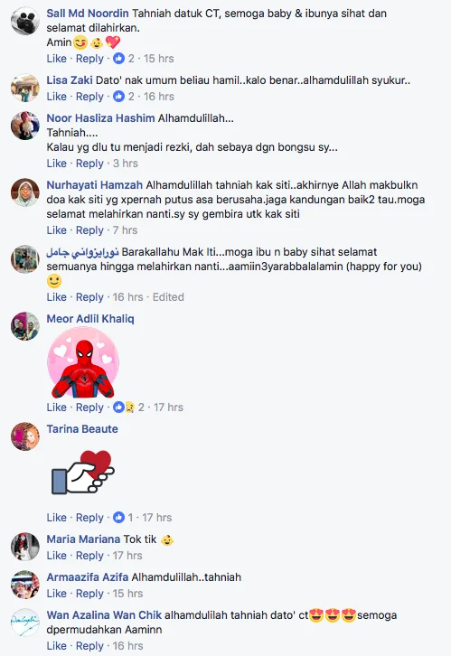Open the Arabic-named commenter's profile link

82,252
